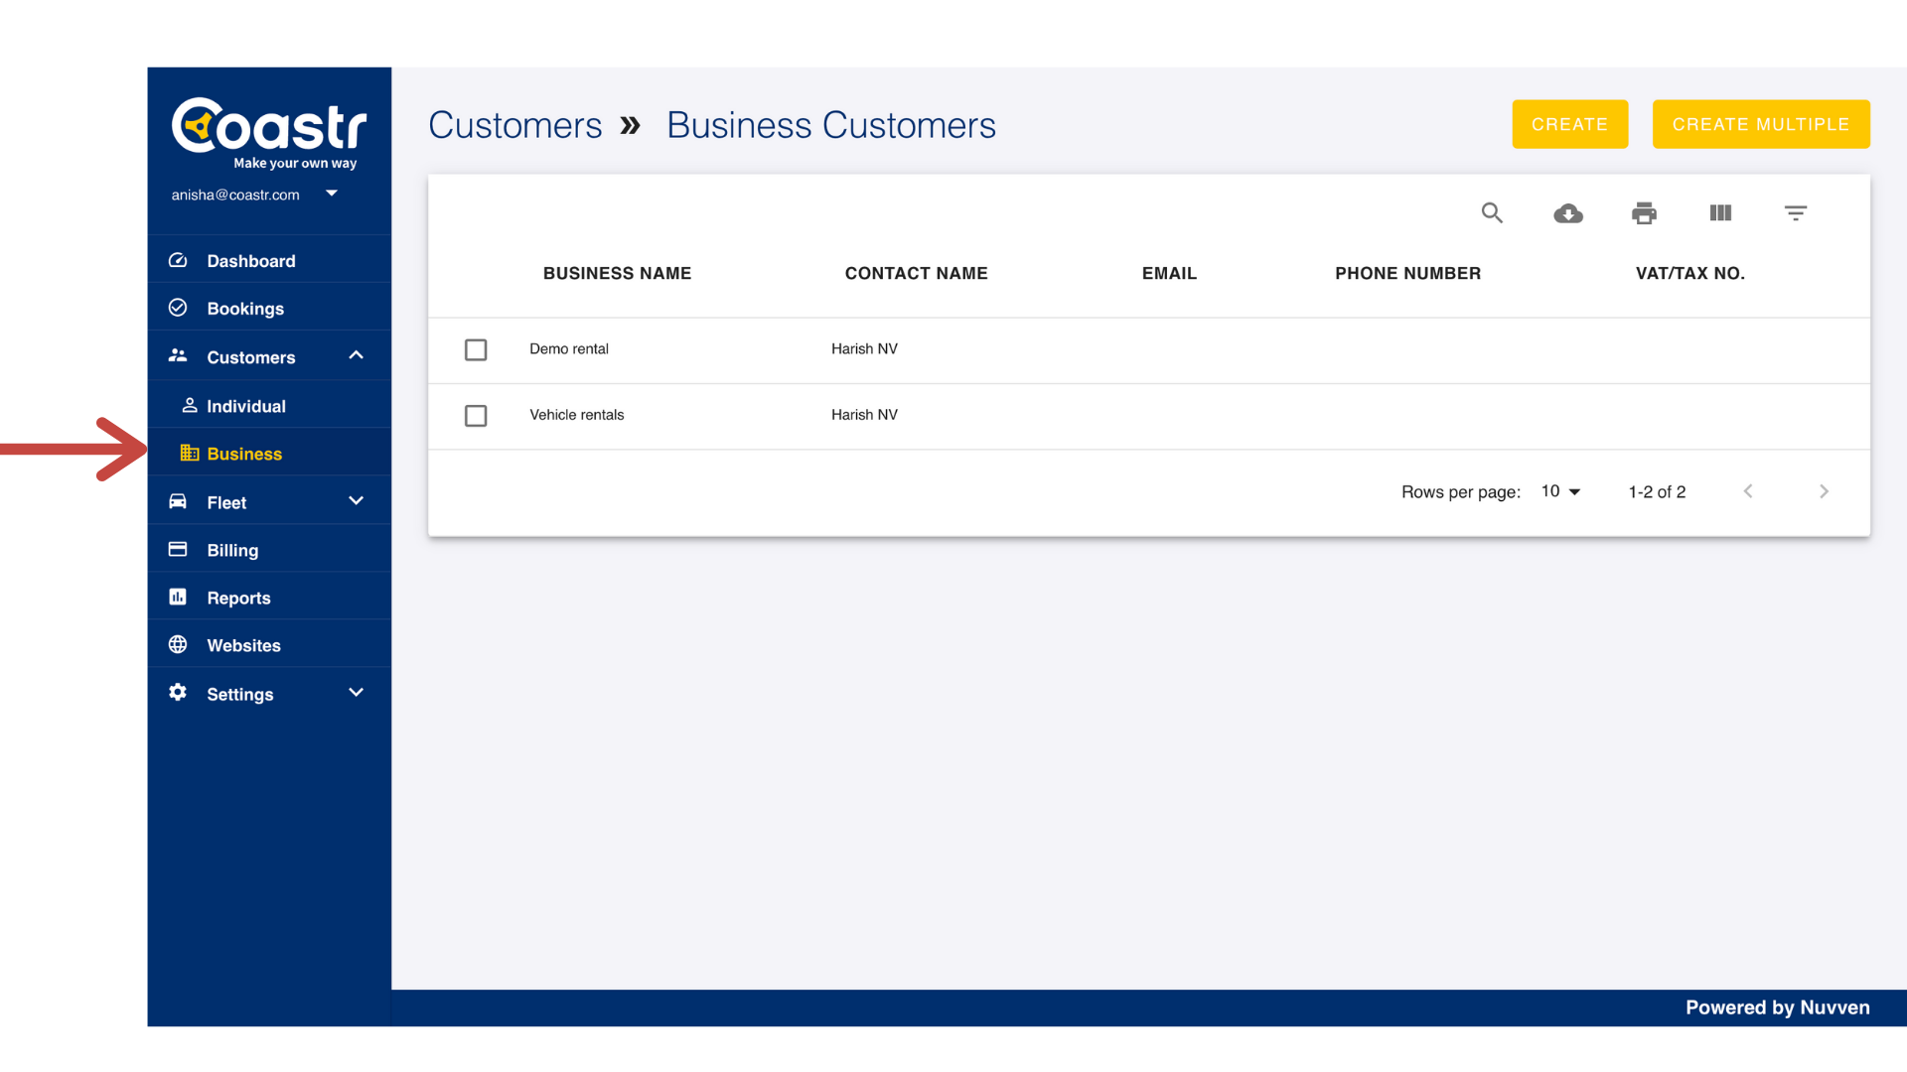Check the Demo rental row checkbox
The image size is (1907, 1072).
(476, 349)
